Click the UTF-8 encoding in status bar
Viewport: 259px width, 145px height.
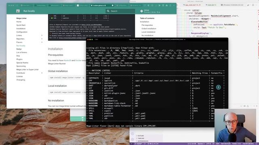click(x=209, y=144)
